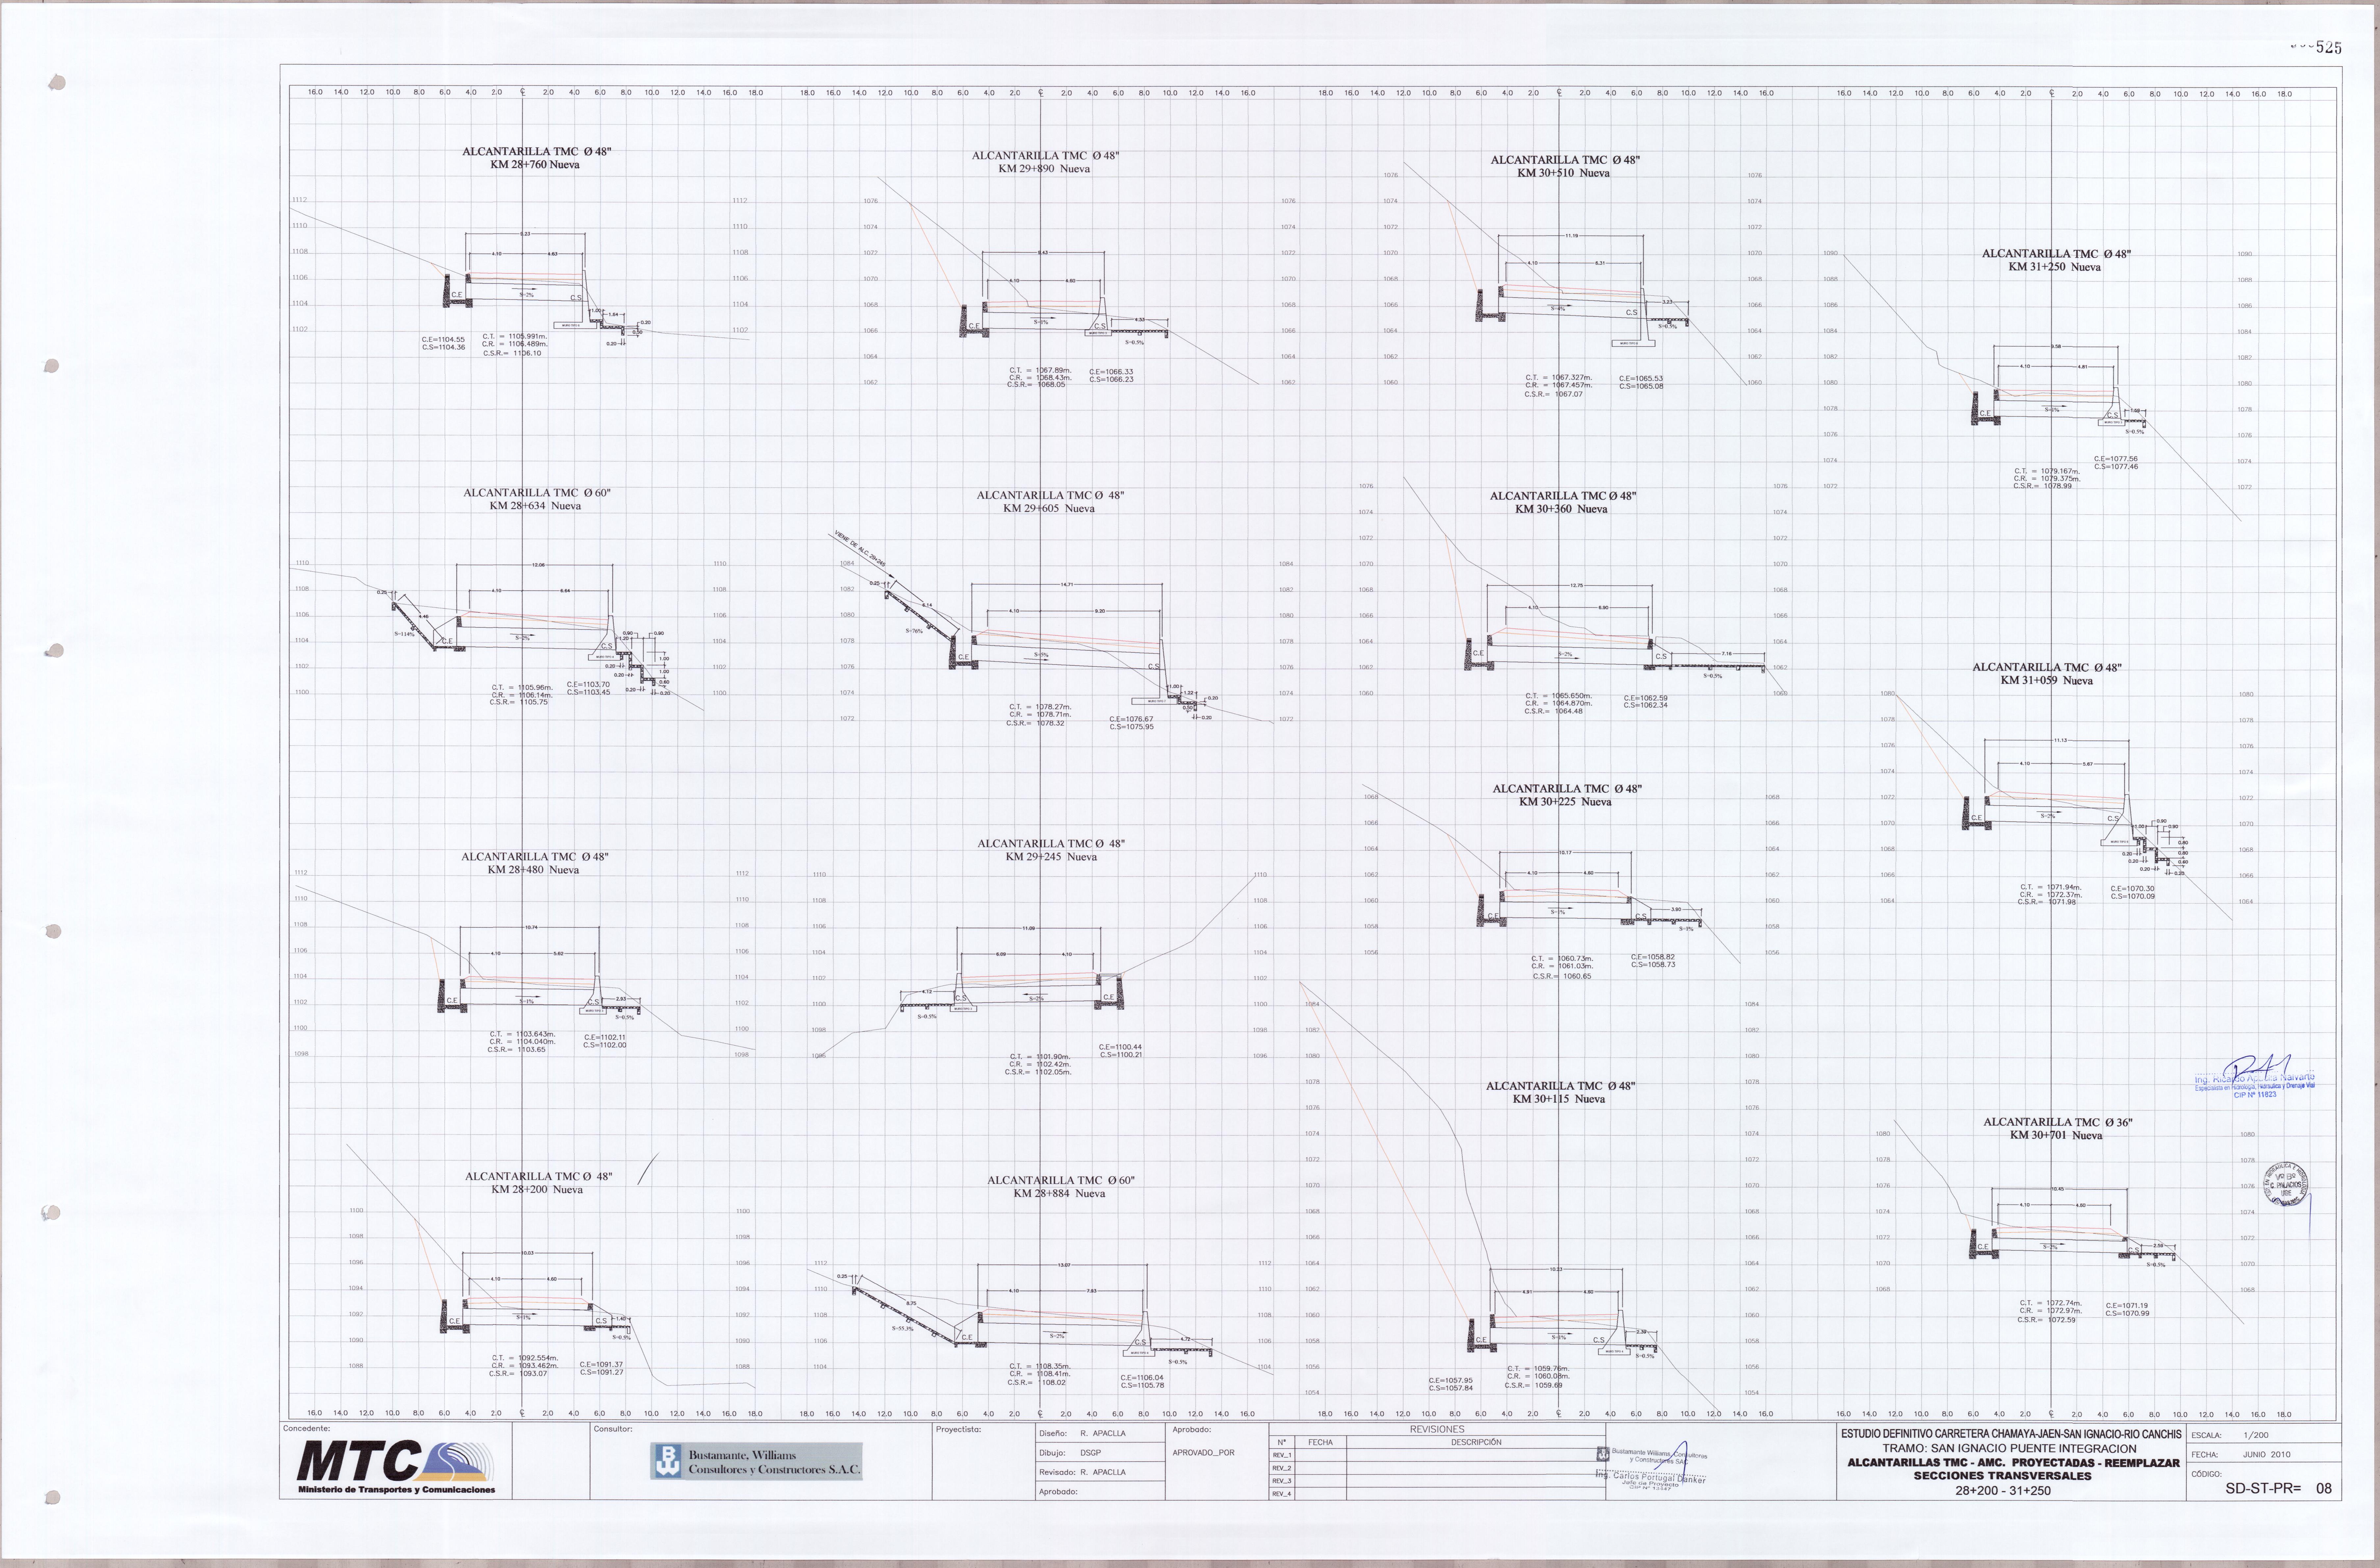Select title 'KM 31+250 Nueva'
This screenshot has height=1568, width=2380.
(2055, 267)
